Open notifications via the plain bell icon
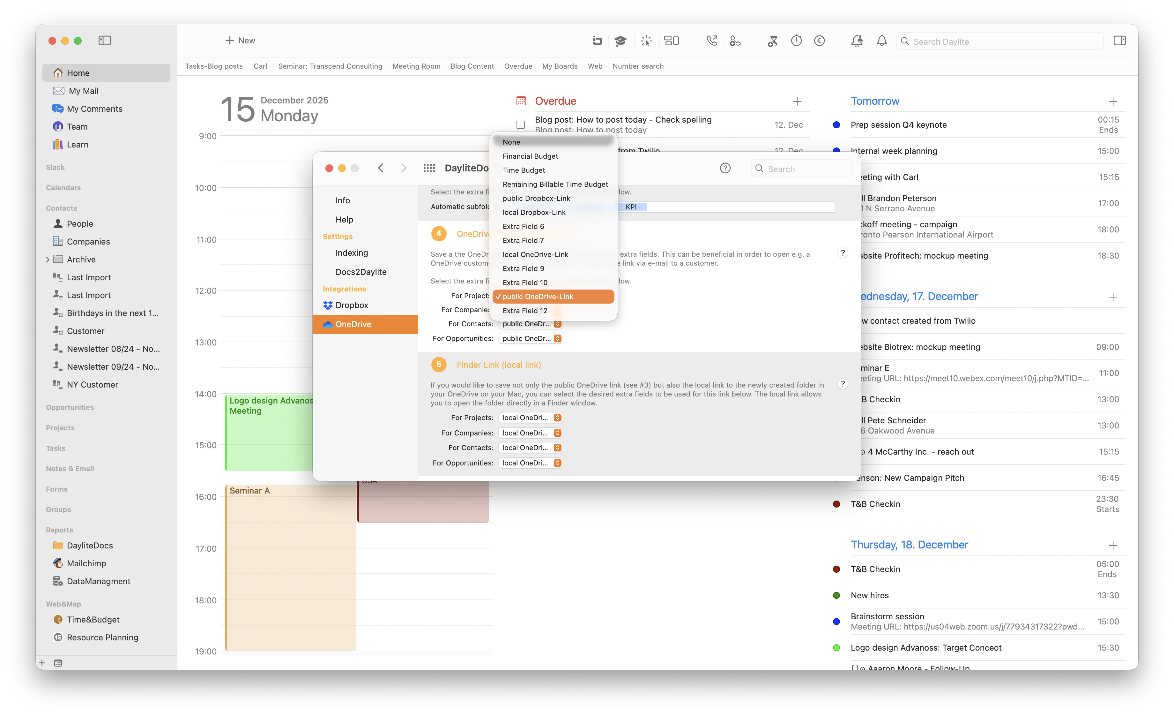 point(882,41)
